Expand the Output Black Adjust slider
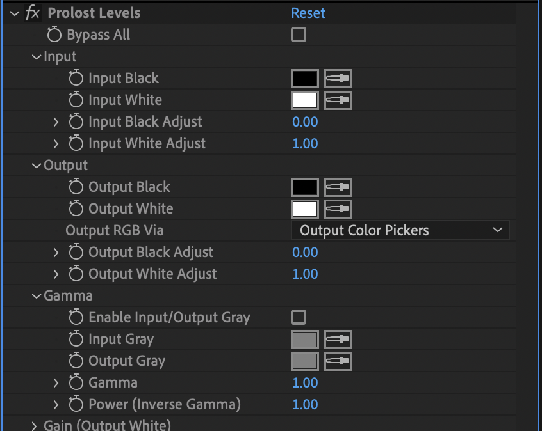This screenshot has width=542, height=431. click(56, 252)
